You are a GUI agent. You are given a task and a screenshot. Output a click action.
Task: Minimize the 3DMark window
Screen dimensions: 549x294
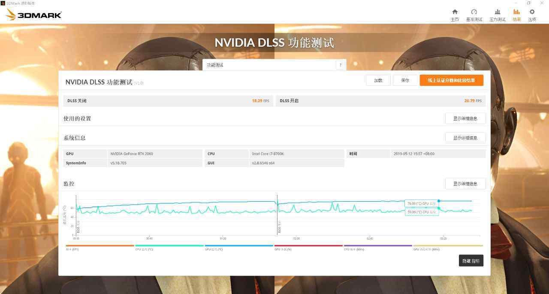[515, 3]
